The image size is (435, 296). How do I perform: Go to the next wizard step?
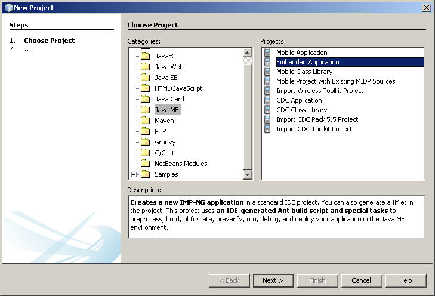coord(273,280)
